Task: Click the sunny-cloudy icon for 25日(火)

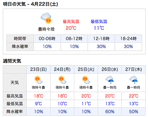Action: pos(86,80)
